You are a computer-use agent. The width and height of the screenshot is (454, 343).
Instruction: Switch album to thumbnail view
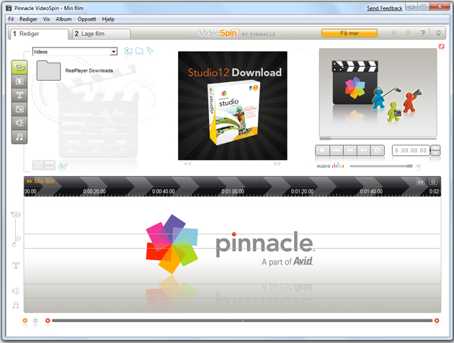tap(49, 165)
